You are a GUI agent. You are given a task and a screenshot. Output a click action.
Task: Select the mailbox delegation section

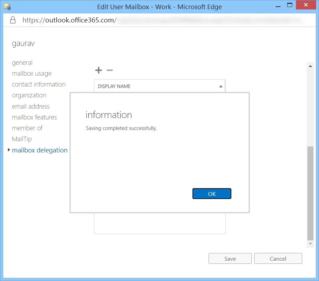40,150
